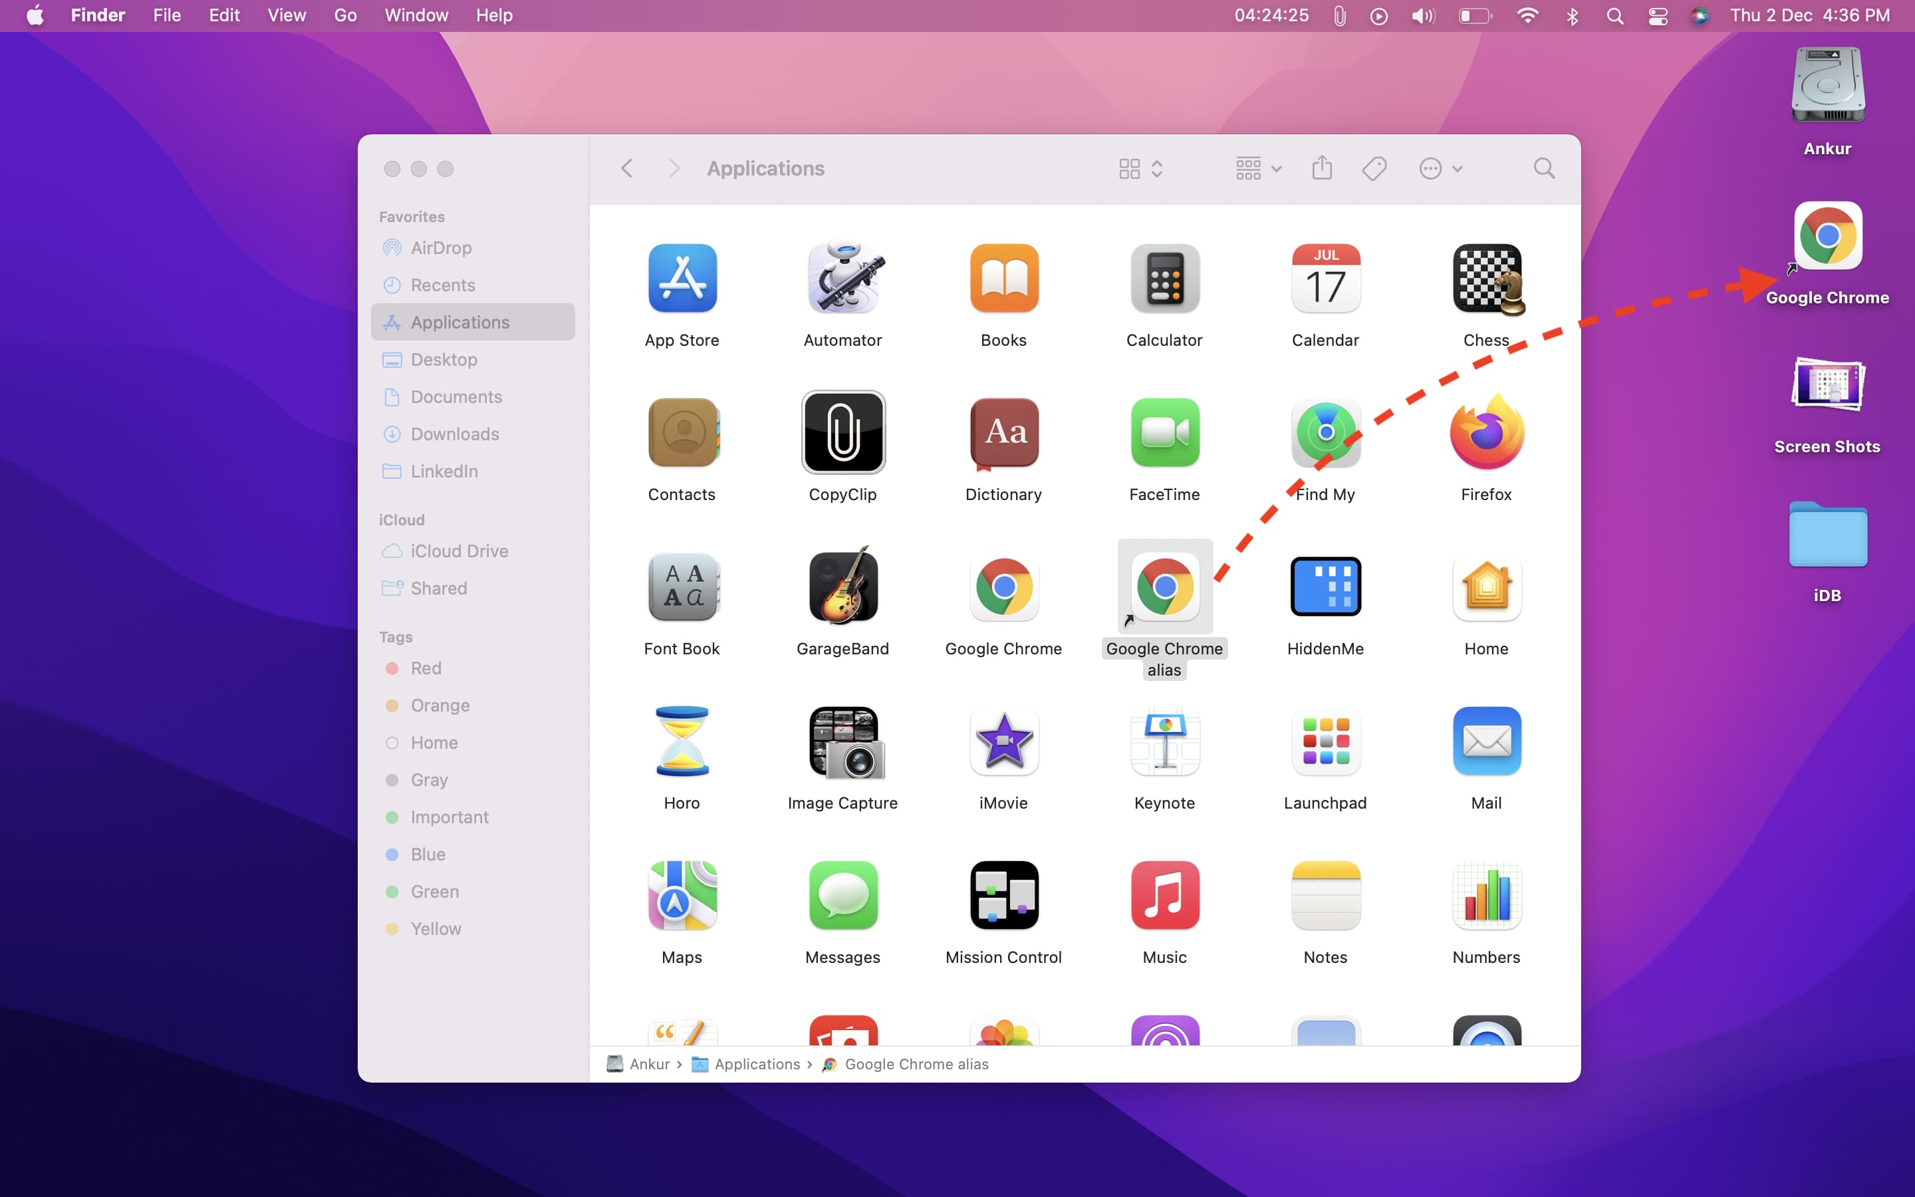This screenshot has width=1915, height=1197.
Task: Select the HiddenMe app icon
Action: [1325, 587]
